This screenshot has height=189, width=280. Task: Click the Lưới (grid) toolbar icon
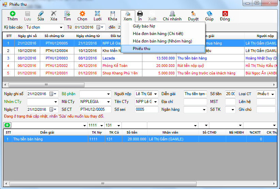tap(97, 14)
